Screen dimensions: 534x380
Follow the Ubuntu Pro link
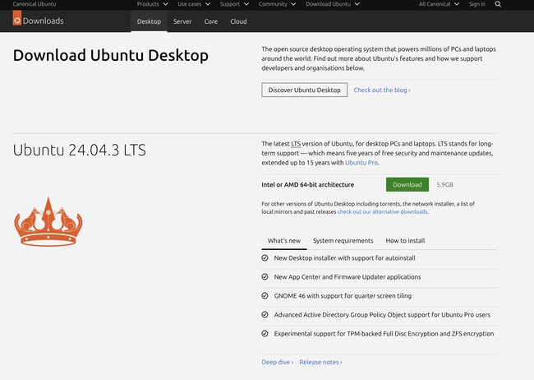(x=361, y=163)
